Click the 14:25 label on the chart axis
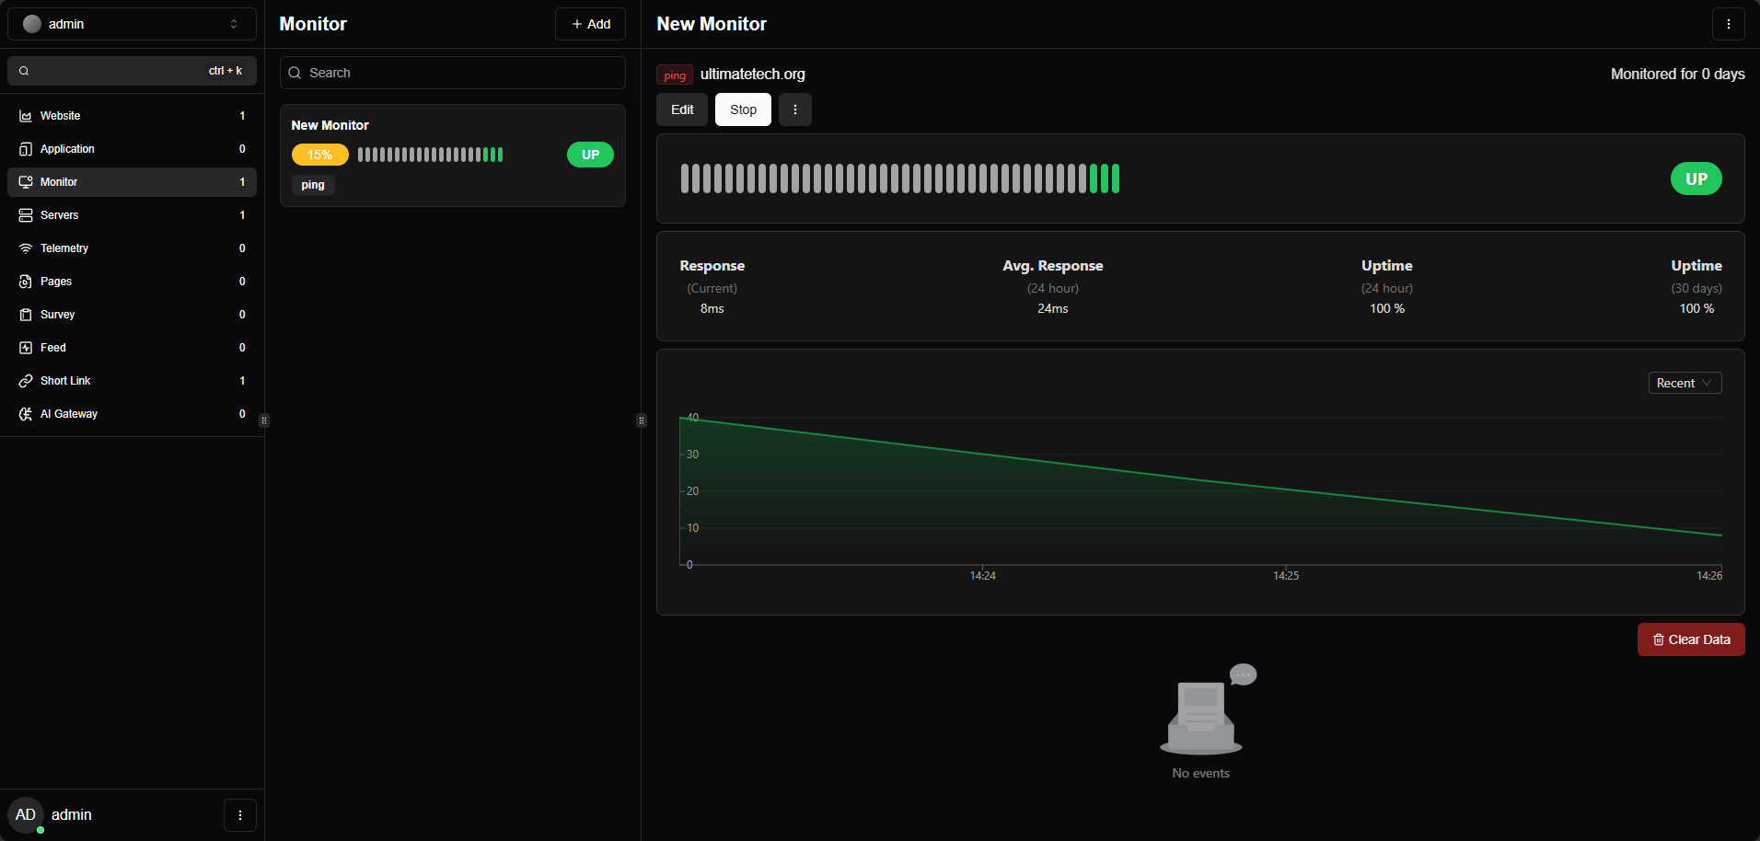Screen dimensions: 1760x841 (1286, 576)
